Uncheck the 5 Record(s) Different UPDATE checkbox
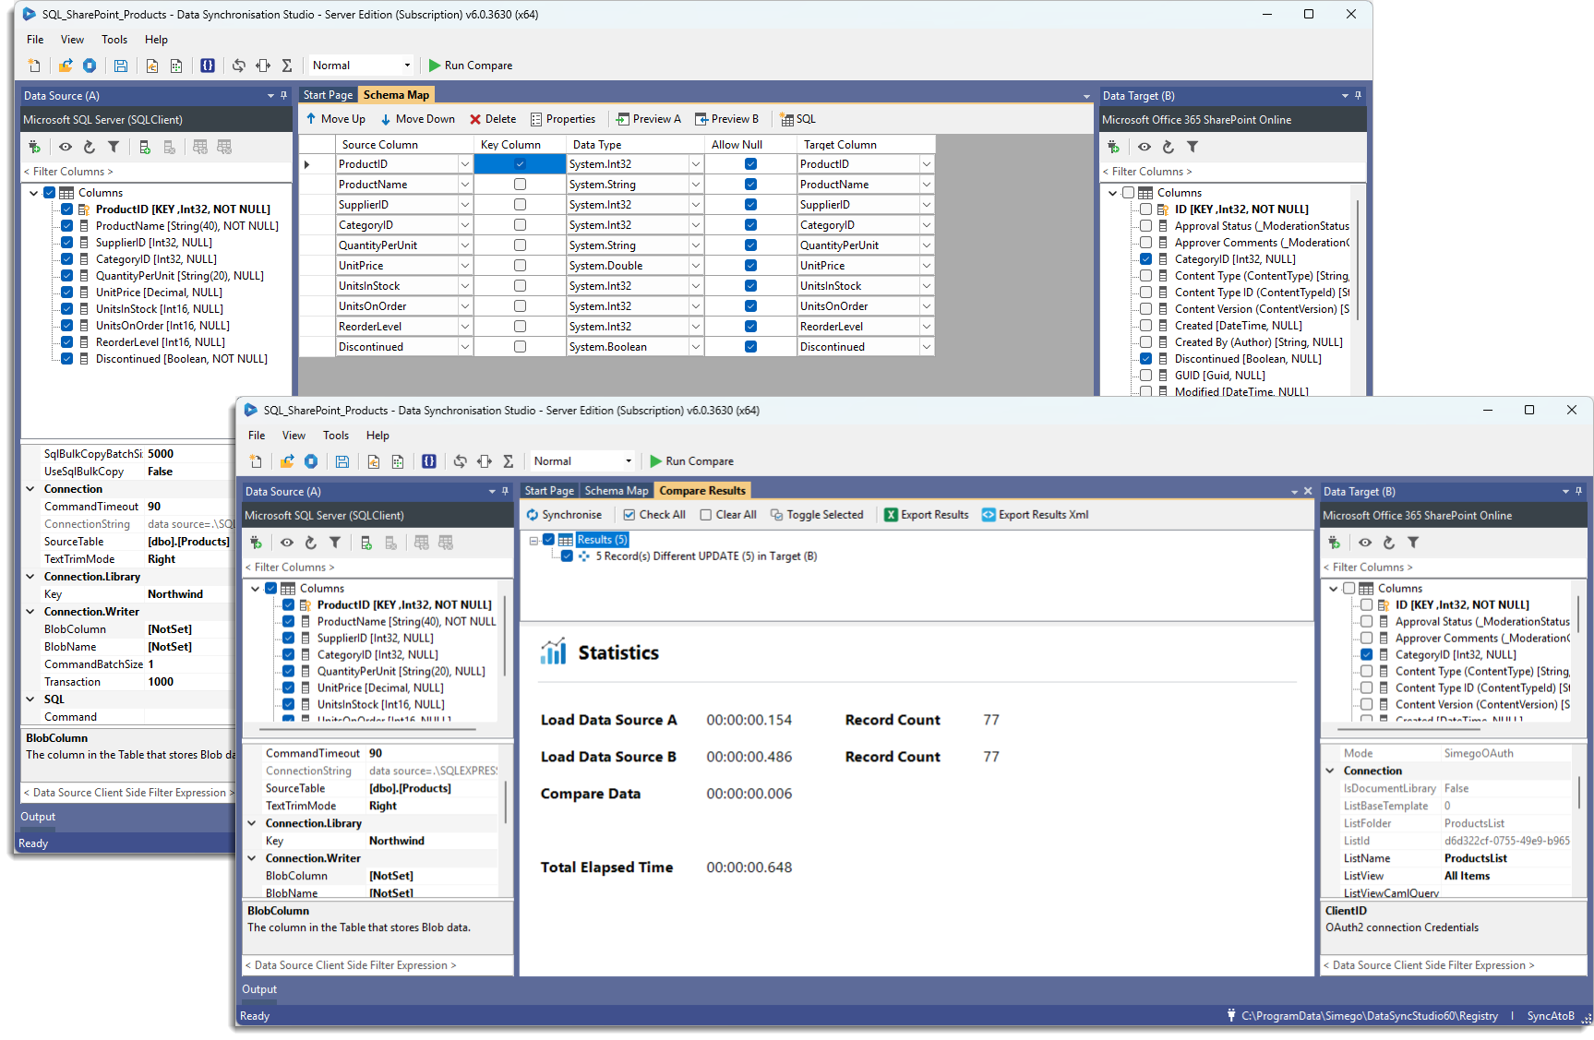Viewport: 1594px width, 1040px height. coord(567,556)
